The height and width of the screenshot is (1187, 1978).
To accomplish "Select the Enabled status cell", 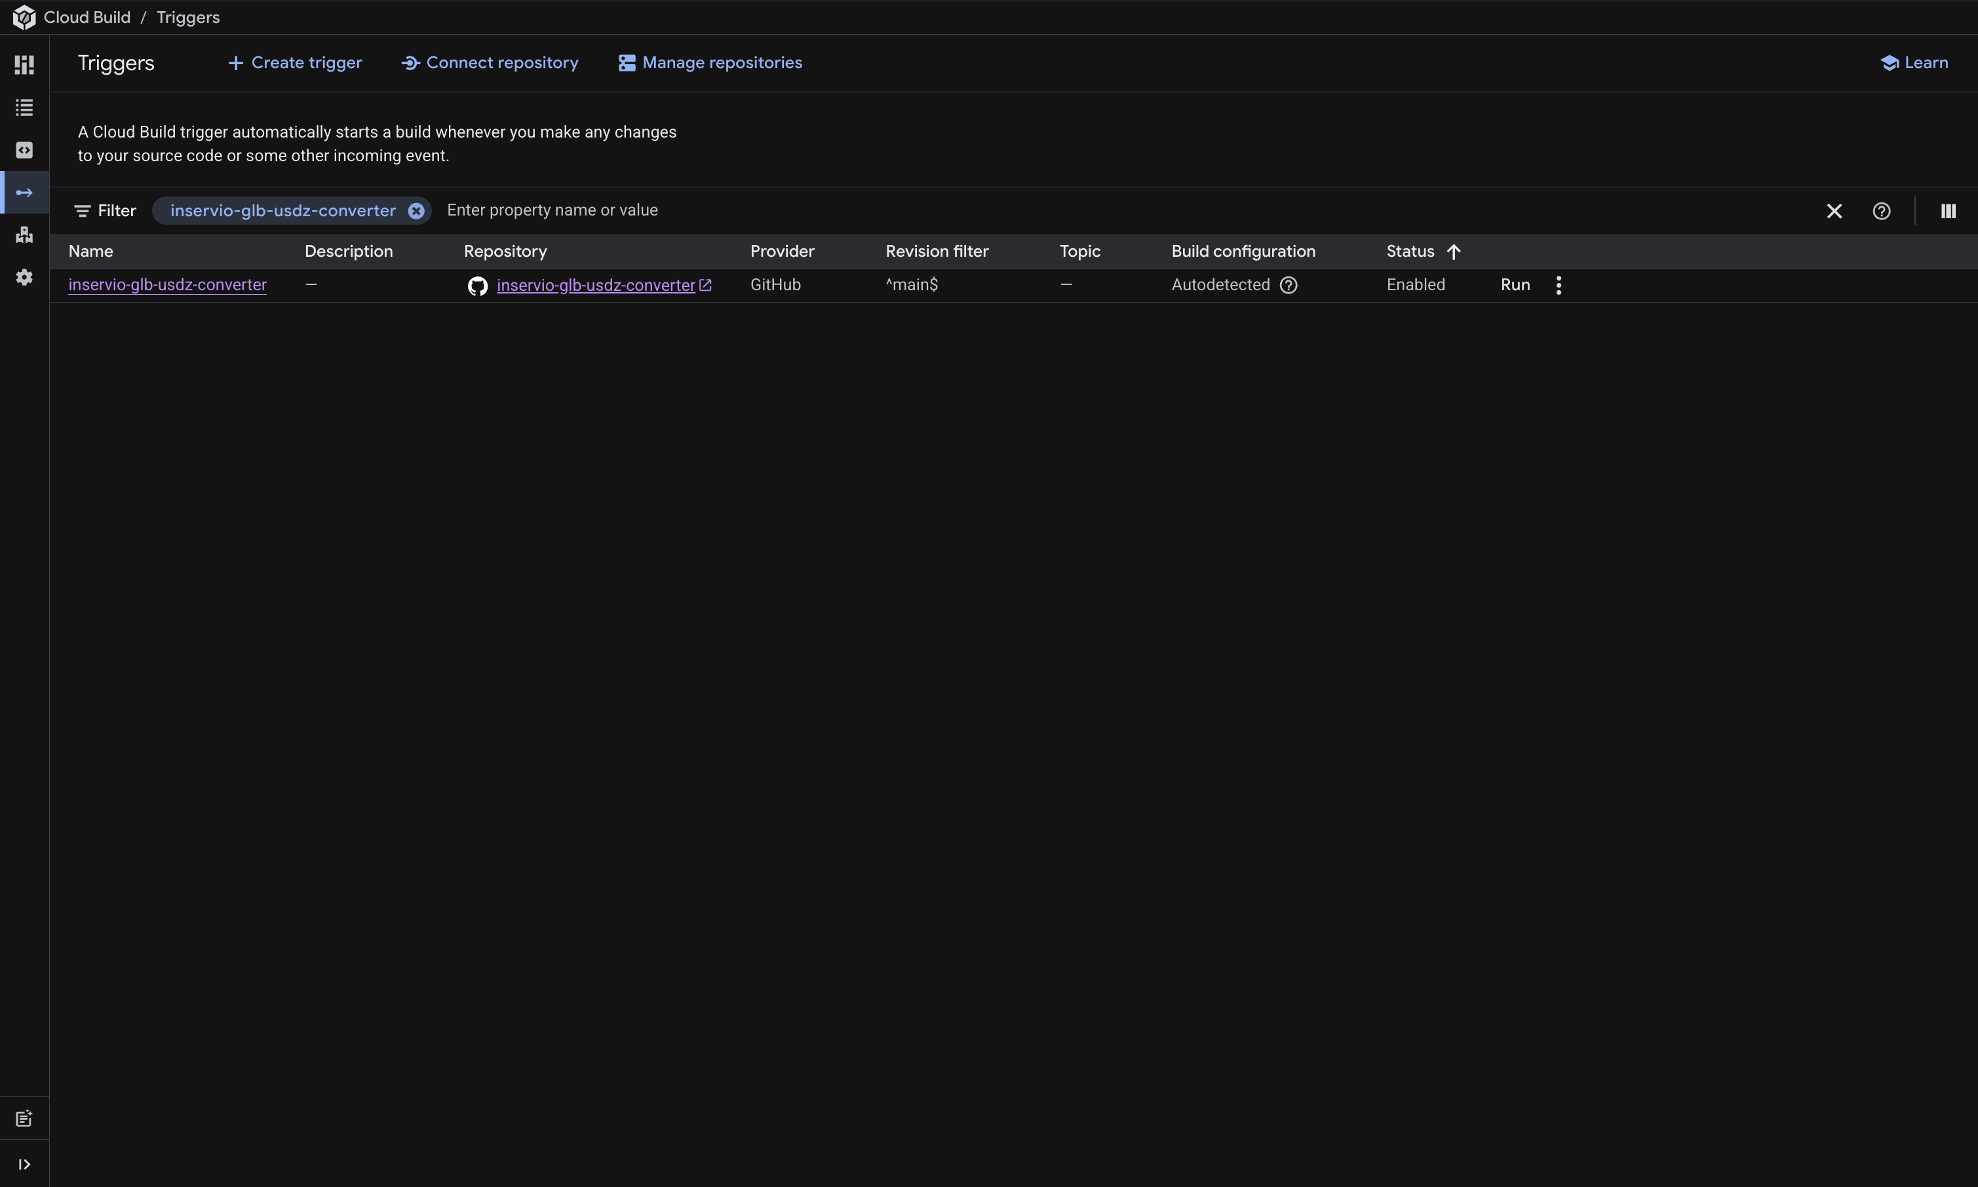I will point(1416,285).
